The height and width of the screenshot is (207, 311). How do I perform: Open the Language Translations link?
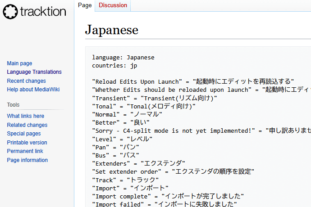coord(34,72)
